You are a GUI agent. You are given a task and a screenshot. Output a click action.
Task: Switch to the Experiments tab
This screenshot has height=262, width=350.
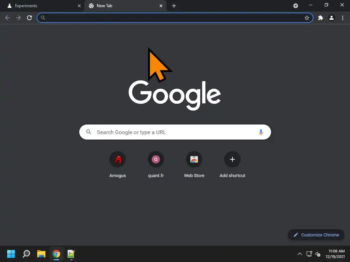coord(42,6)
